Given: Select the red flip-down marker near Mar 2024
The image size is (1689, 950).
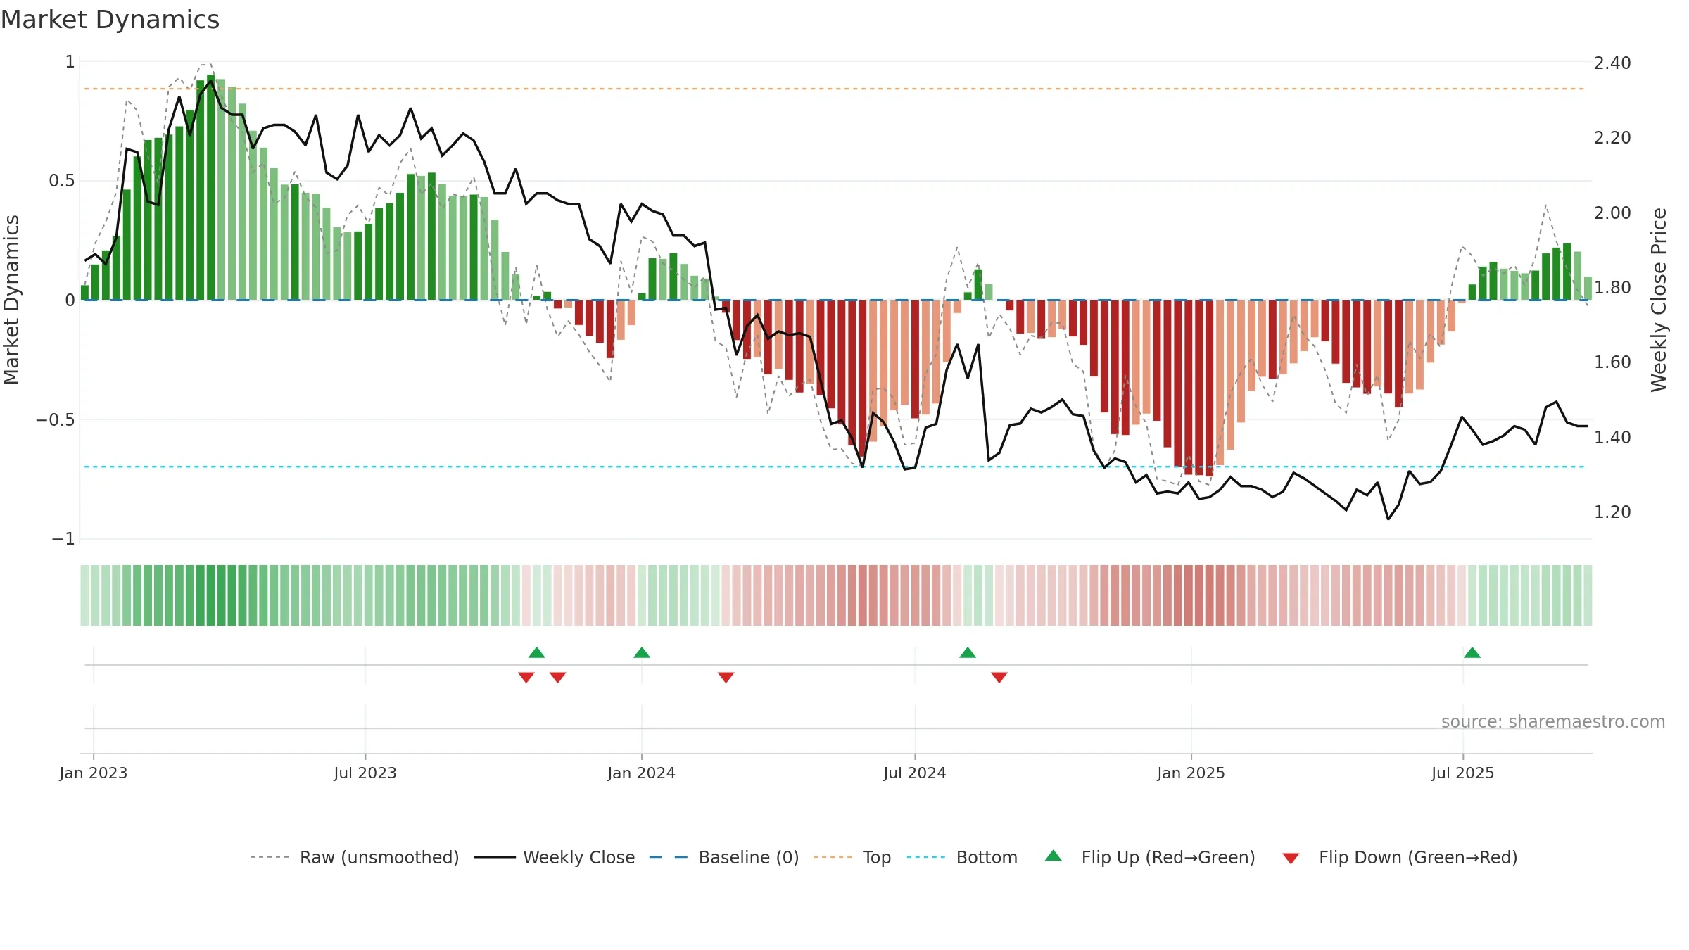Looking at the screenshot, I should [726, 677].
